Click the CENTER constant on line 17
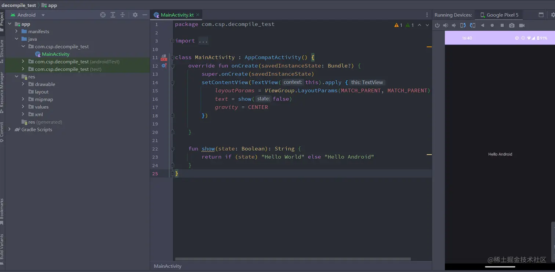The height and width of the screenshot is (272, 555). tap(258, 107)
